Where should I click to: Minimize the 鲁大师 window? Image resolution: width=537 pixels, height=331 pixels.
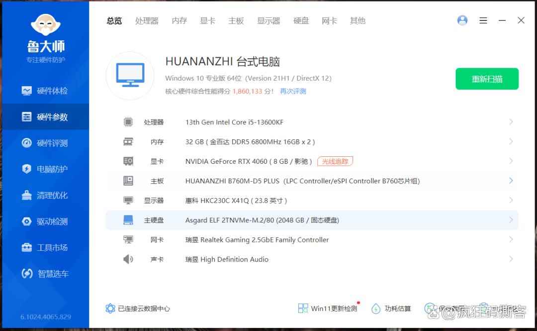(x=502, y=20)
